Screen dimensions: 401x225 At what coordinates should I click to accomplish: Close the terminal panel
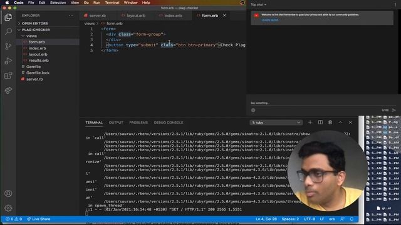350,122
